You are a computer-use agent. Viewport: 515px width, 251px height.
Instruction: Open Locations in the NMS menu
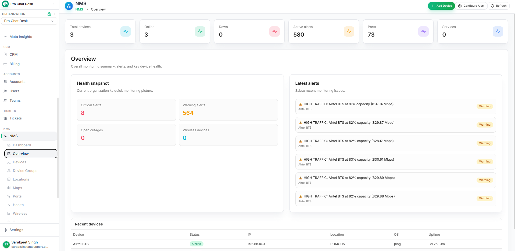[21, 179]
